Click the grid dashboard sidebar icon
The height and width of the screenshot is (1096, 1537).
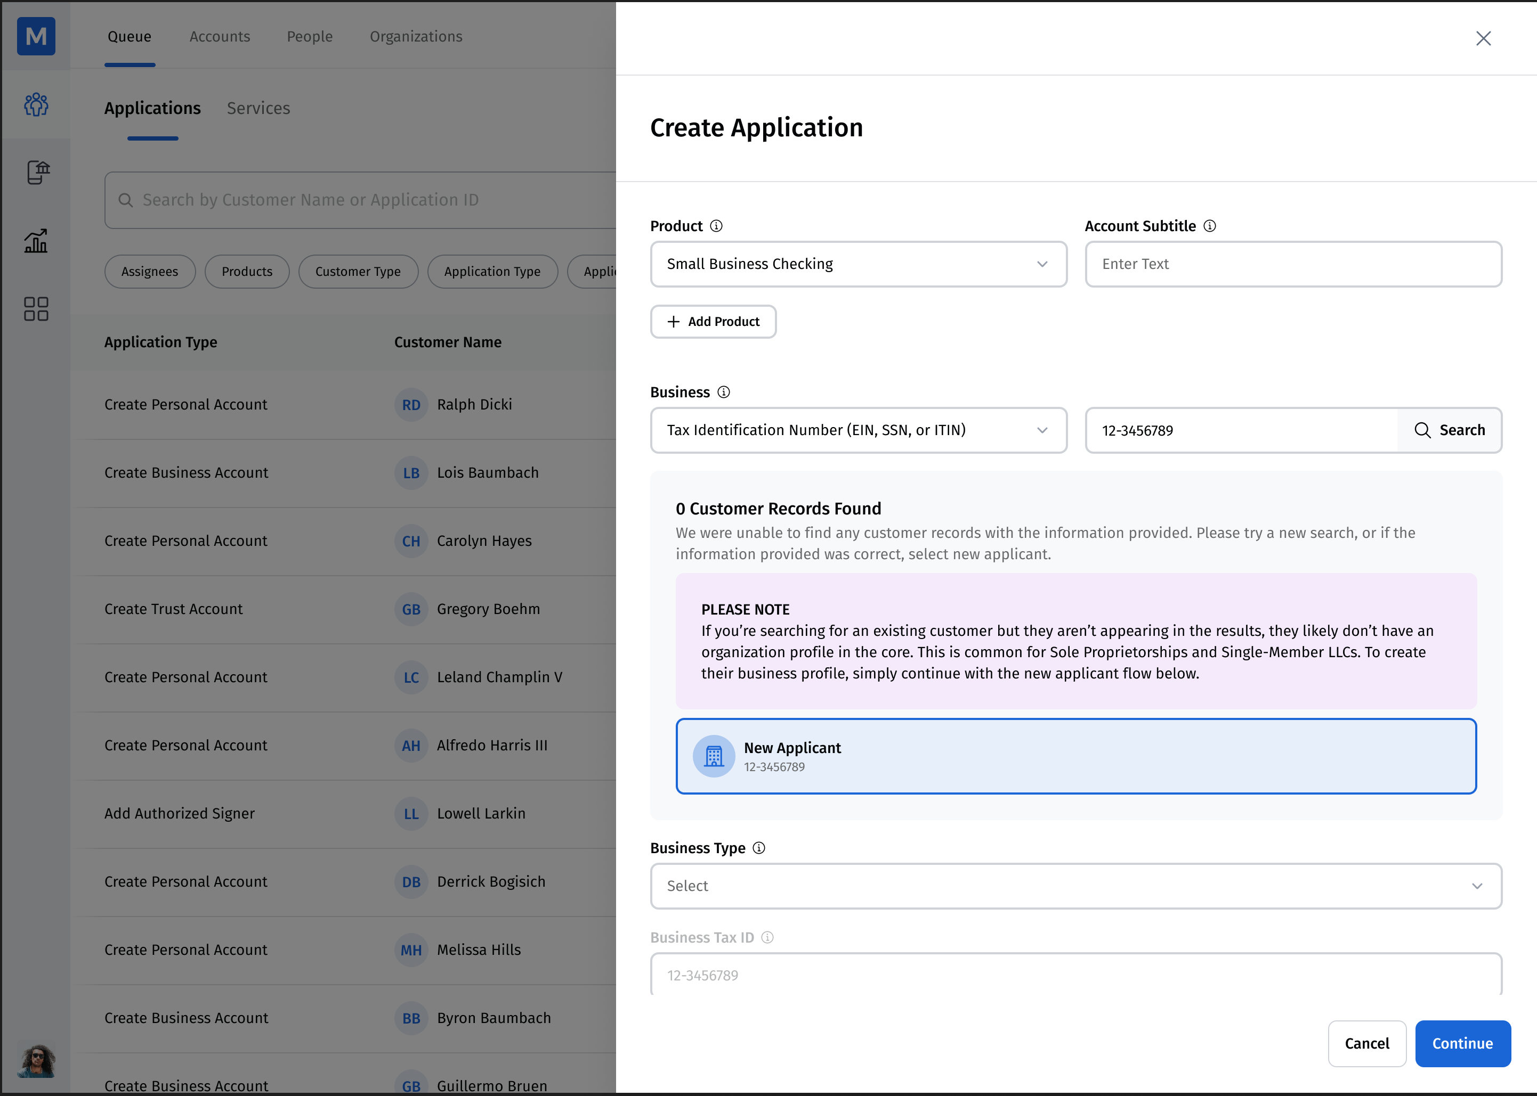click(x=36, y=309)
